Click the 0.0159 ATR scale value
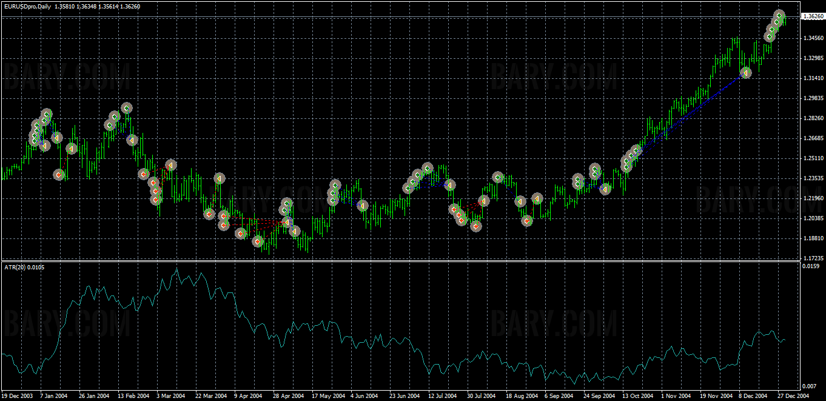Image resolution: width=826 pixels, height=401 pixels. (811, 266)
